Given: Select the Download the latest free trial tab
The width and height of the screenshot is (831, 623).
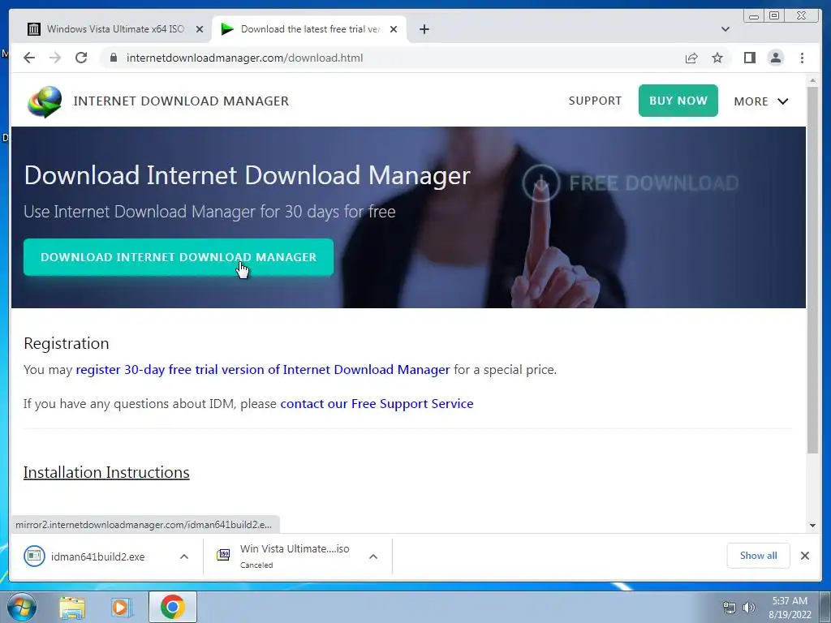Looking at the screenshot, I should pyautogui.click(x=309, y=29).
